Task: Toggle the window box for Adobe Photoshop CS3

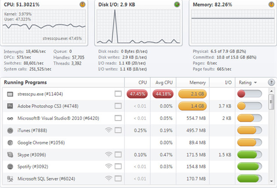Action: click(118, 106)
